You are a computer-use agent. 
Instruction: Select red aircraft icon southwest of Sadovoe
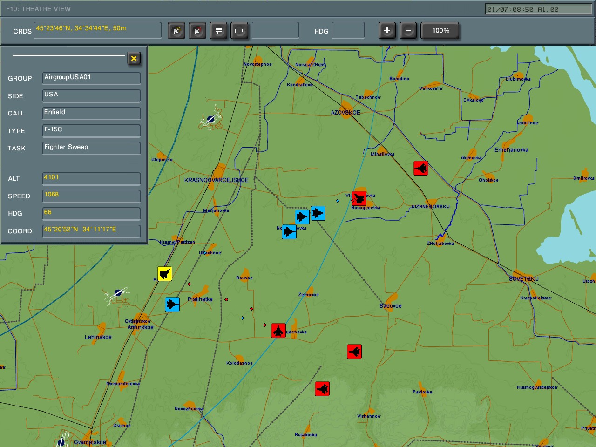[x=354, y=352]
